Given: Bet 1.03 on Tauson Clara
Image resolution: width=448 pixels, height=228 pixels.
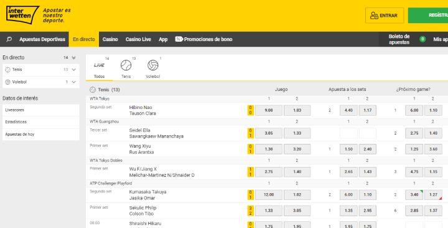Looking at the screenshot, I should point(297,110).
